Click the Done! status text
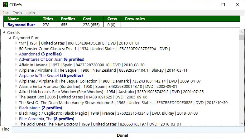The width and height of the screenshot is (245, 138). tap(122, 135)
